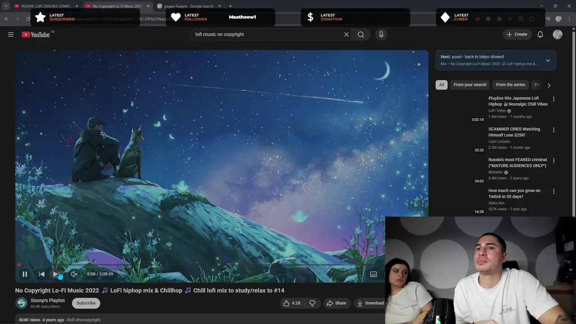Select the From the series chip
The height and width of the screenshot is (324, 576).
[x=510, y=85]
